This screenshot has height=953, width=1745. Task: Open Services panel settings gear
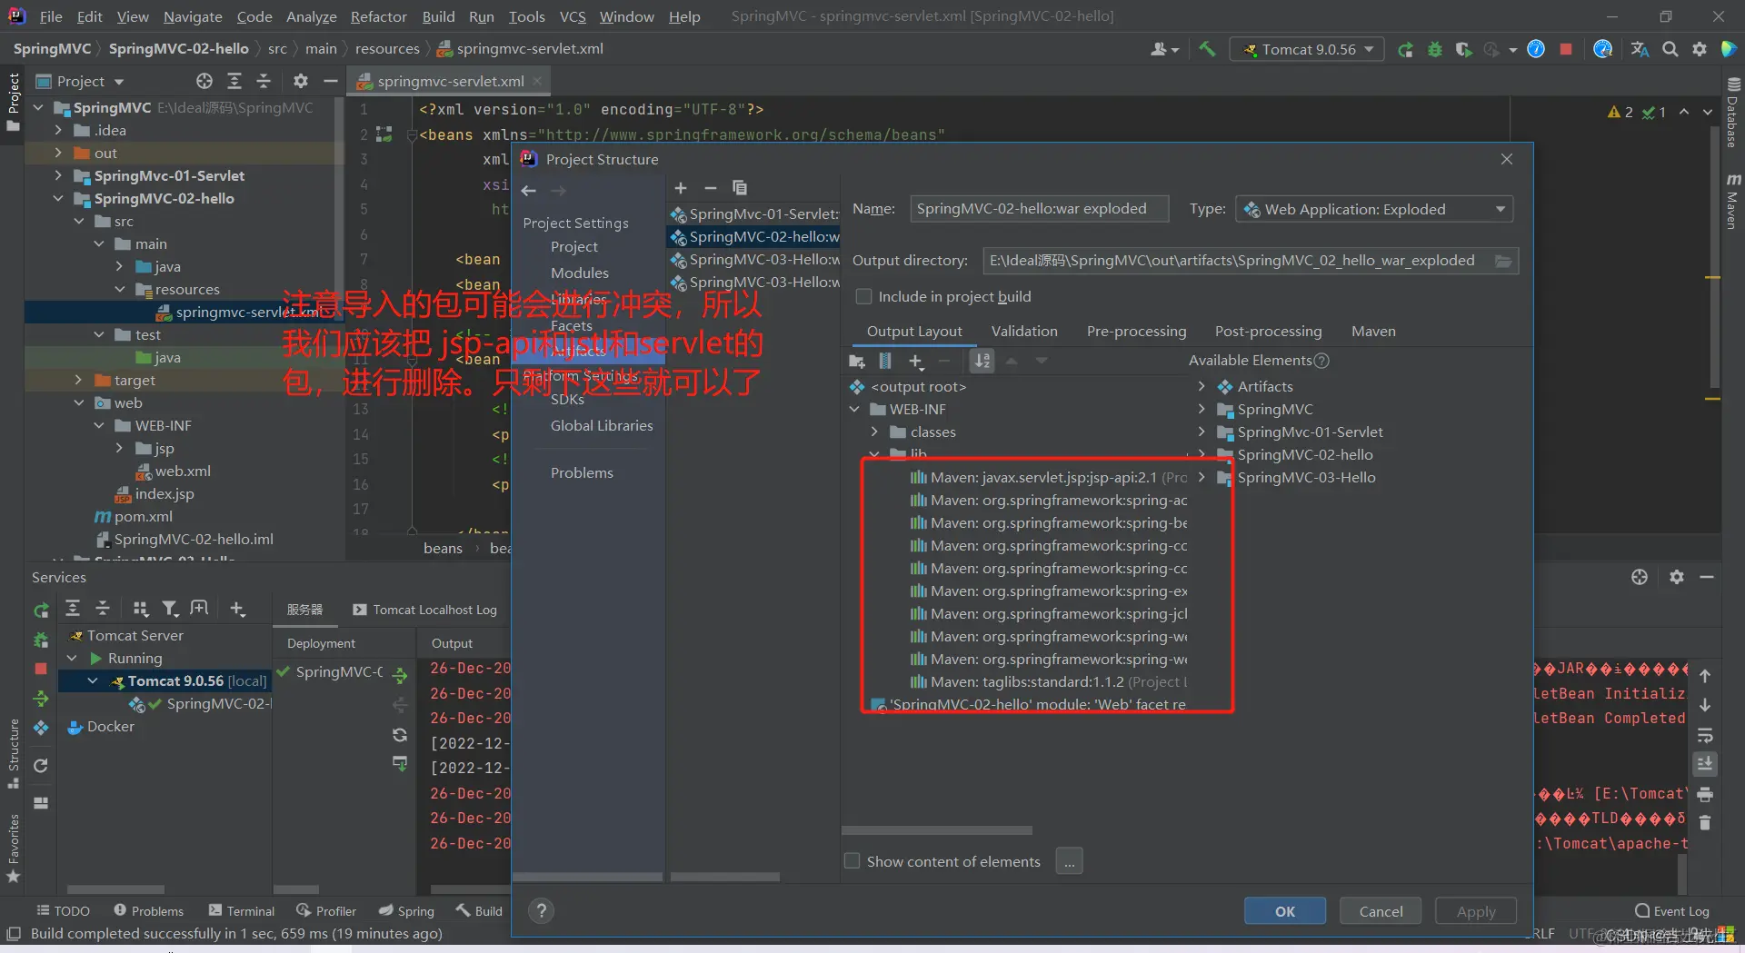pyautogui.click(x=1677, y=577)
